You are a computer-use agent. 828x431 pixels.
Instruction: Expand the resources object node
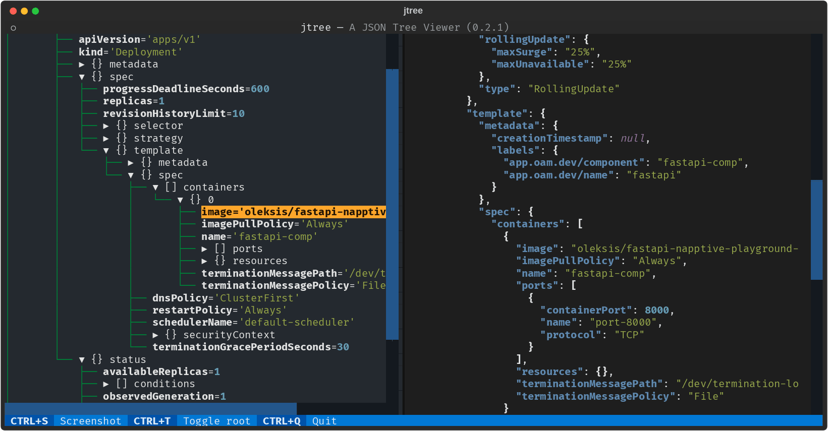[x=204, y=261]
